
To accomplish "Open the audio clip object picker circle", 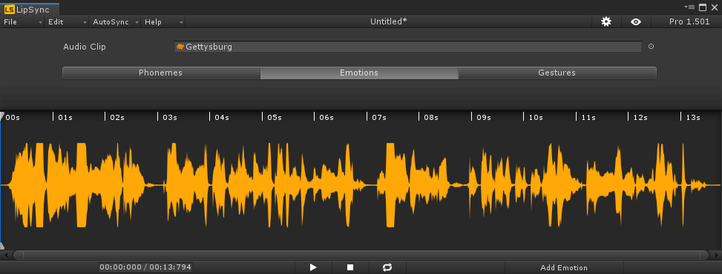I will [651, 47].
